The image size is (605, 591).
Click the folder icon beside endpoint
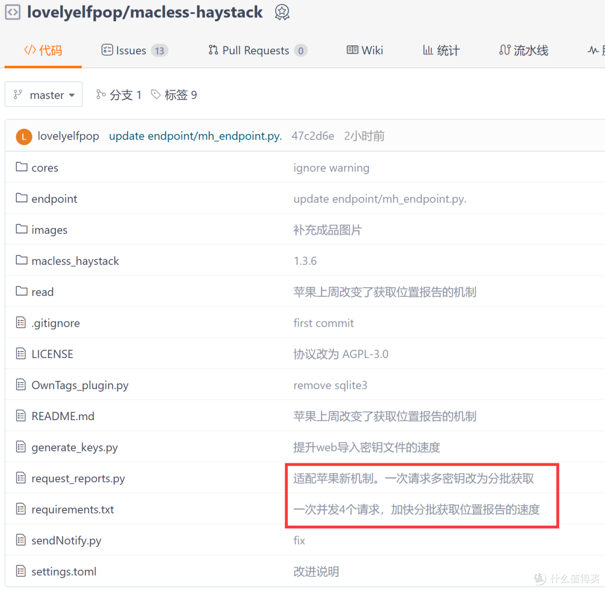tap(22, 198)
